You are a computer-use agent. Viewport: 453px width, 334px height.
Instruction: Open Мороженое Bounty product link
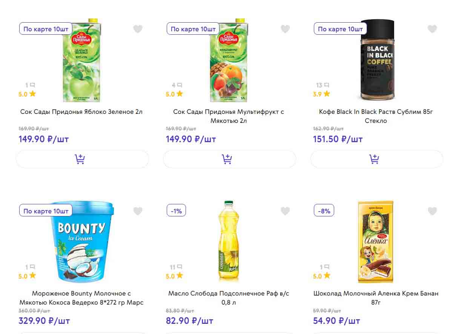[81, 298]
